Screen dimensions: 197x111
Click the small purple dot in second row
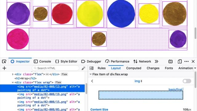178,39
